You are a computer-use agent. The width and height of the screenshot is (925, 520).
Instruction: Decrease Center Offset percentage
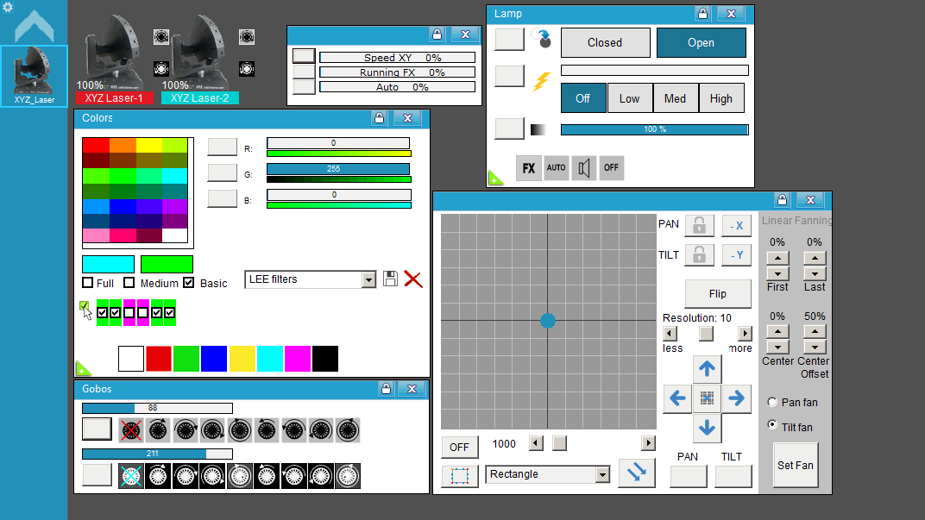pyautogui.click(x=815, y=348)
